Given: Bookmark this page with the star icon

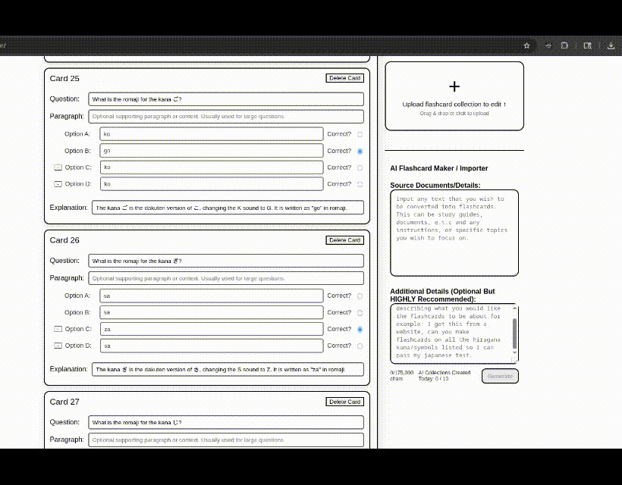Looking at the screenshot, I should 526,45.
